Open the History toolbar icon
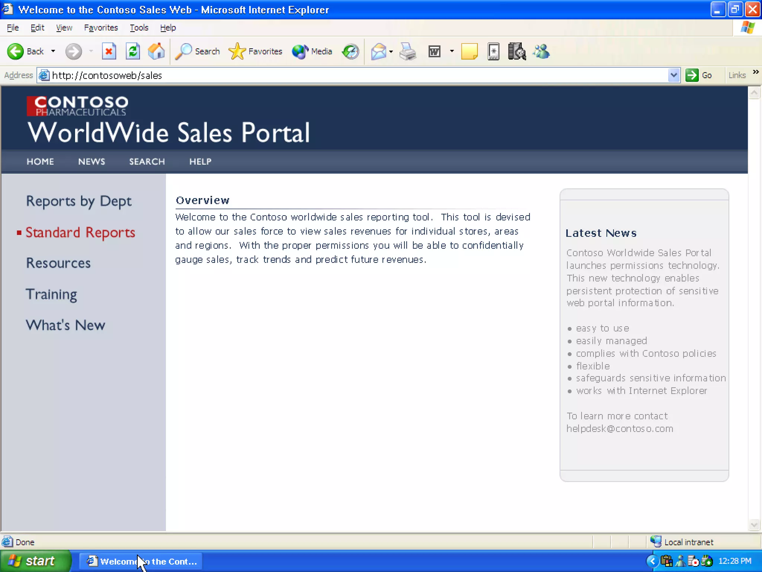 pyautogui.click(x=350, y=51)
